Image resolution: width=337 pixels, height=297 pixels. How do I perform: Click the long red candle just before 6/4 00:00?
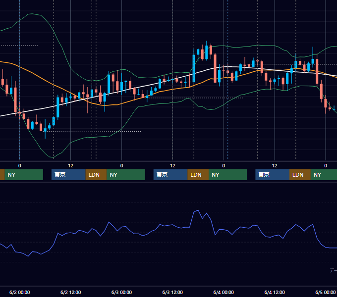click(x=215, y=68)
